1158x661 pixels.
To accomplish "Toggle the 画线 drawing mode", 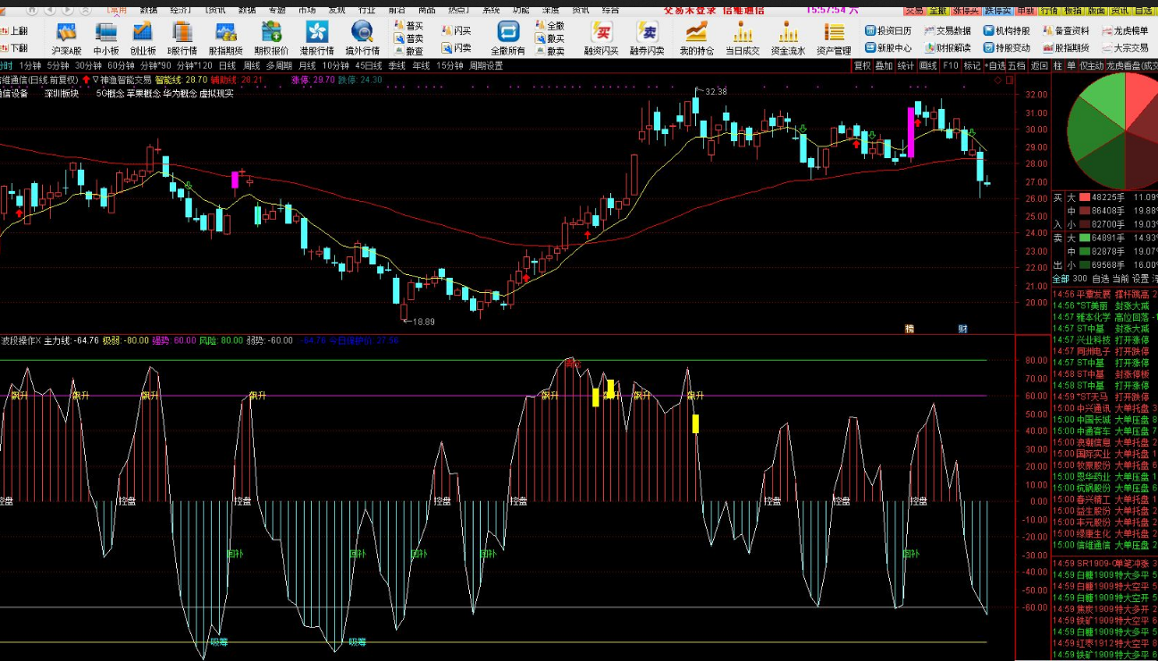I will tap(928, 66).
